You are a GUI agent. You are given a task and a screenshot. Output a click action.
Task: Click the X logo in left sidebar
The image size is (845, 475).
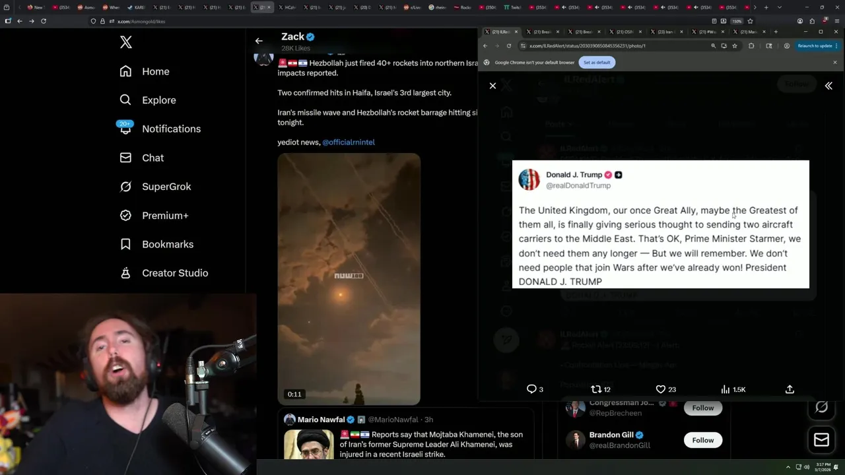pos(126,42)
